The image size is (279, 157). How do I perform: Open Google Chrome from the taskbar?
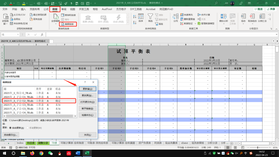[41, 153]
